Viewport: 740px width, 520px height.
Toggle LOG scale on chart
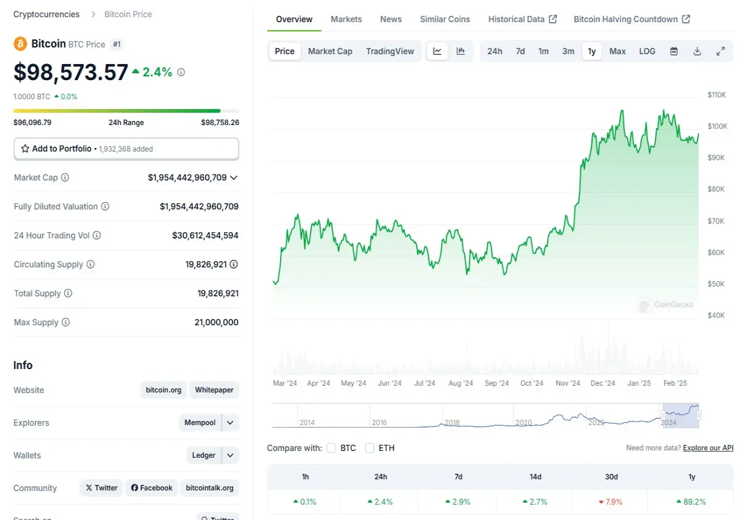pyautogui.click(x=647, y=51)
